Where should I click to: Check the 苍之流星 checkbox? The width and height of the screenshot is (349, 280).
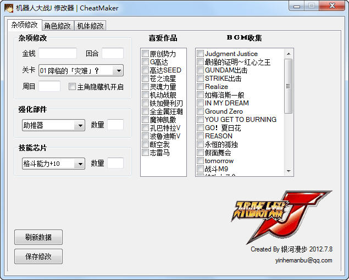[145, 79]
